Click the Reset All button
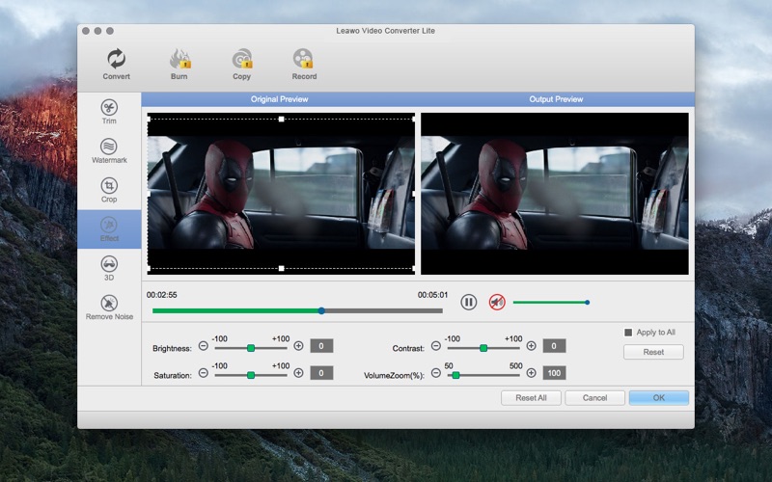This screenshot has height=482, width=772. (531, 398)
